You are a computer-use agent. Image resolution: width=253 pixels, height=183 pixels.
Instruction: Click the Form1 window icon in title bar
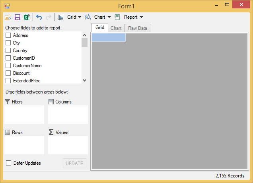[7, 6]
